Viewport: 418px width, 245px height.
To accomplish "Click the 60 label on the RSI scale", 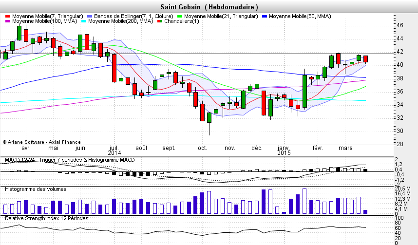I will (x=398, y=228).
